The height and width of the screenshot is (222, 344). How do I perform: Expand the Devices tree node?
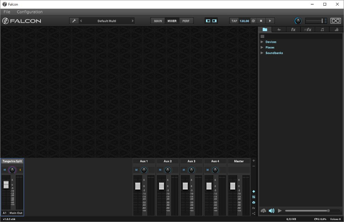point(262,42)
